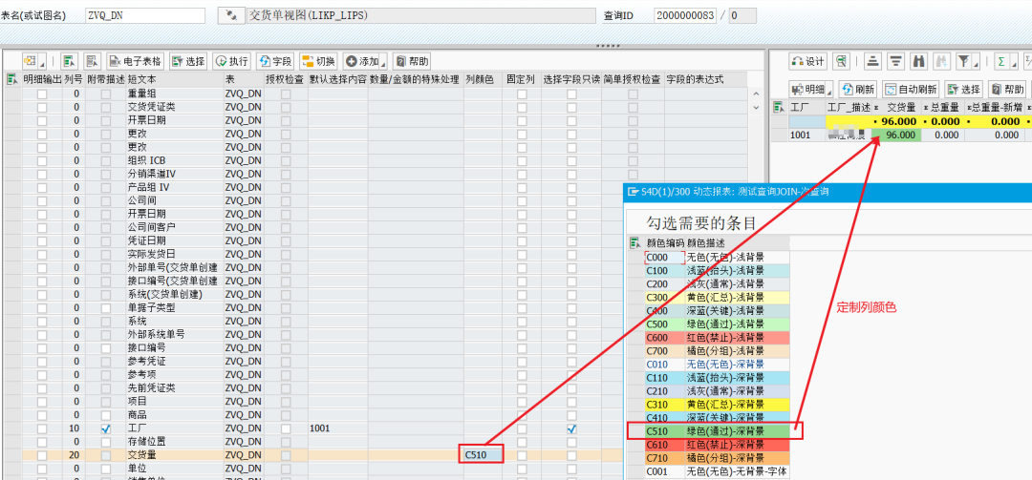Image resolution: width=1032 pixels, height=480 pixels.
Task: Select C110 浅蓝(抬头)-深背景 color row
Action: [717, 378]
